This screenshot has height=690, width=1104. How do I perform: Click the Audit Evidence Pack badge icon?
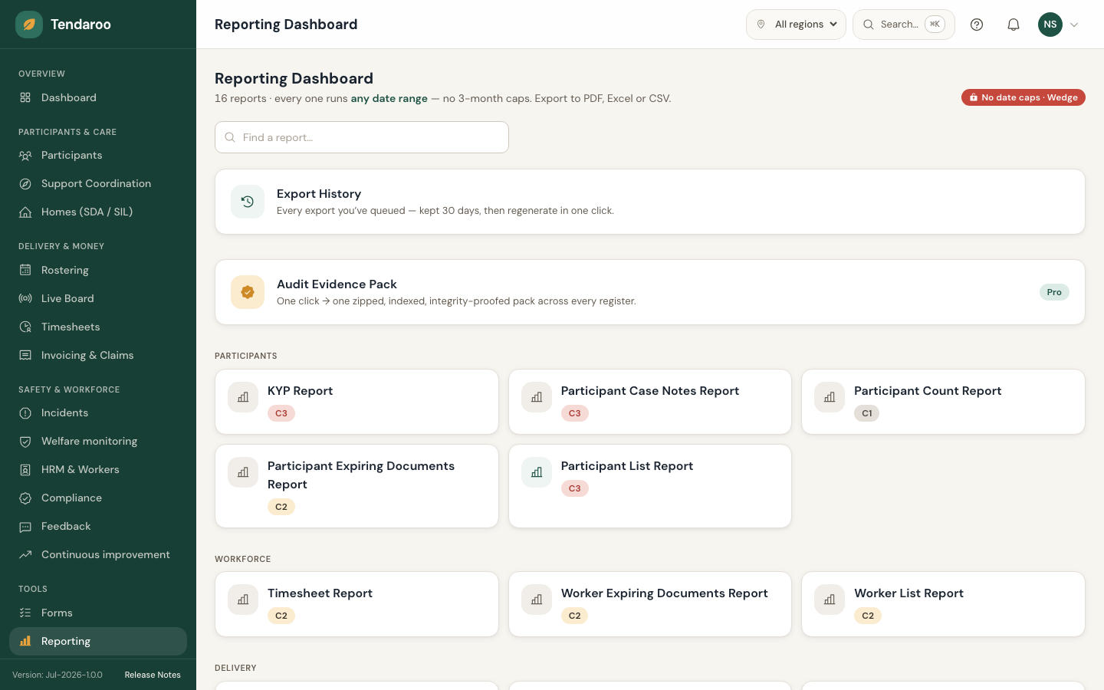click(x=248, y=292)
